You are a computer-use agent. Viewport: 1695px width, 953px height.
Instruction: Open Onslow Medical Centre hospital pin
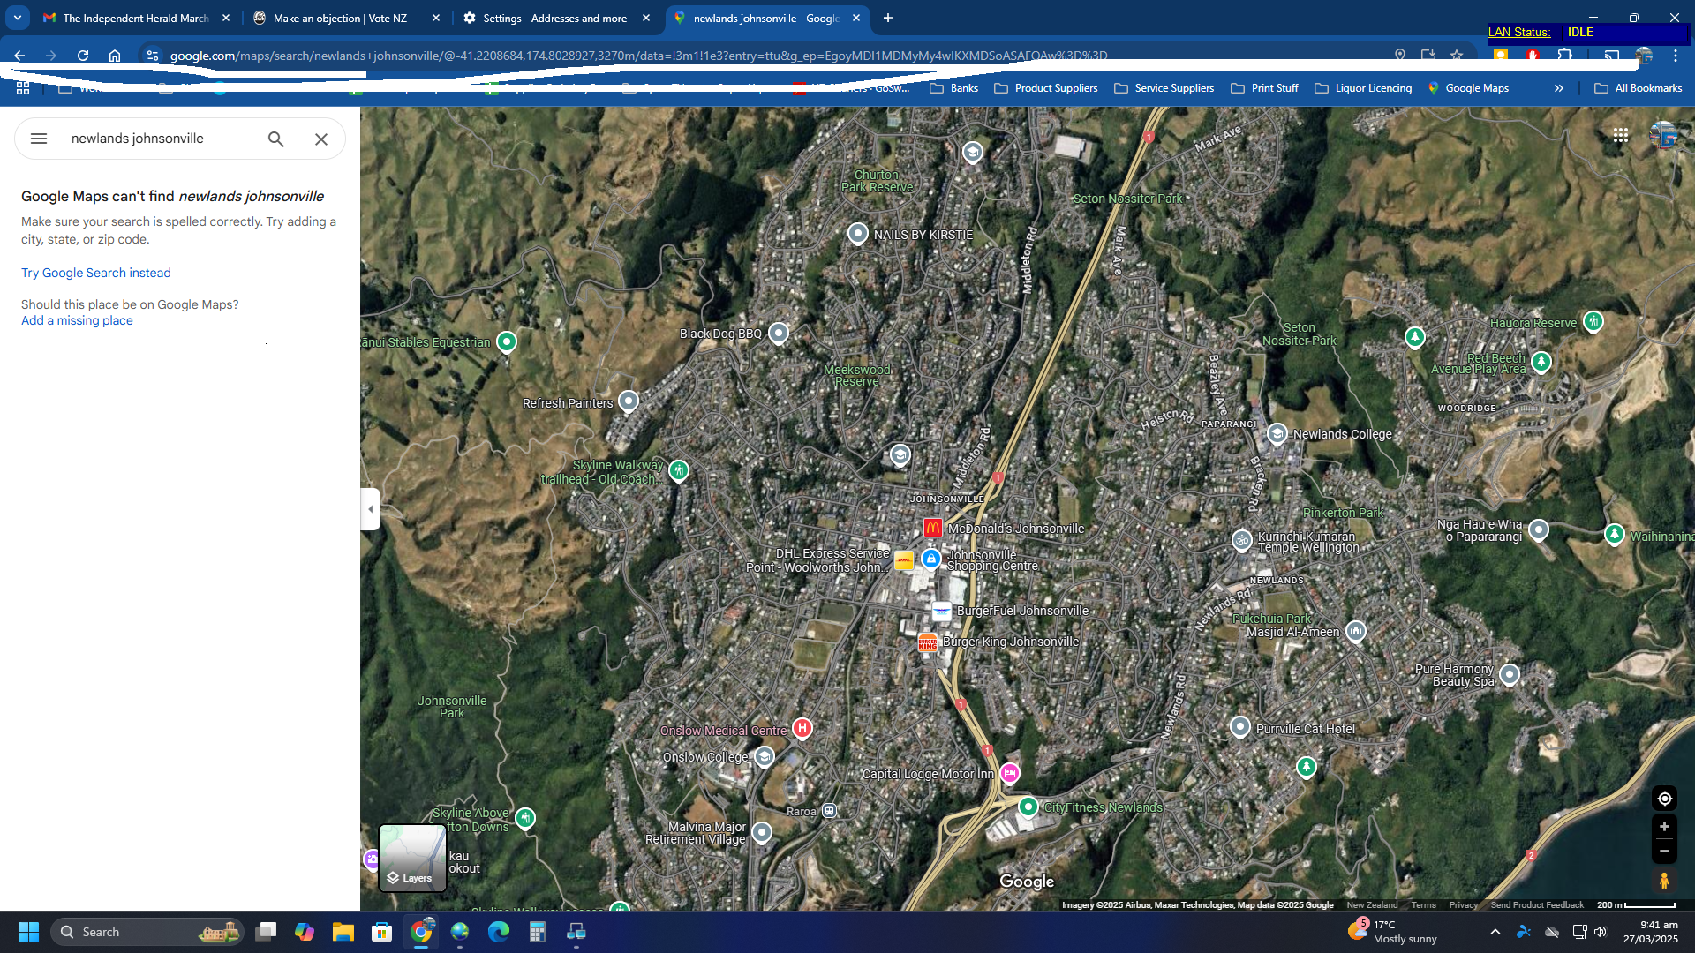[802, 728]
